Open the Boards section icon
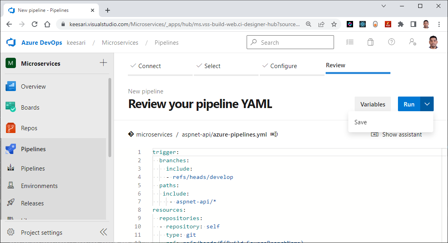448x243 pixels. pyautogui.click(x=11, y=107)
